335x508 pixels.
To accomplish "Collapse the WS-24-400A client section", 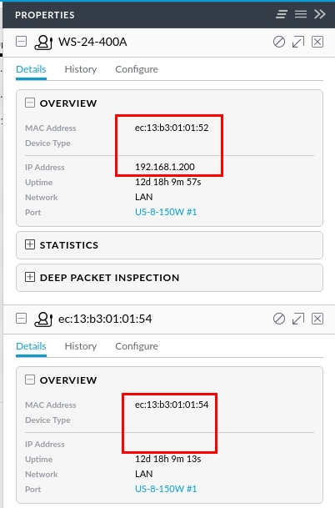I will (22, 42).
